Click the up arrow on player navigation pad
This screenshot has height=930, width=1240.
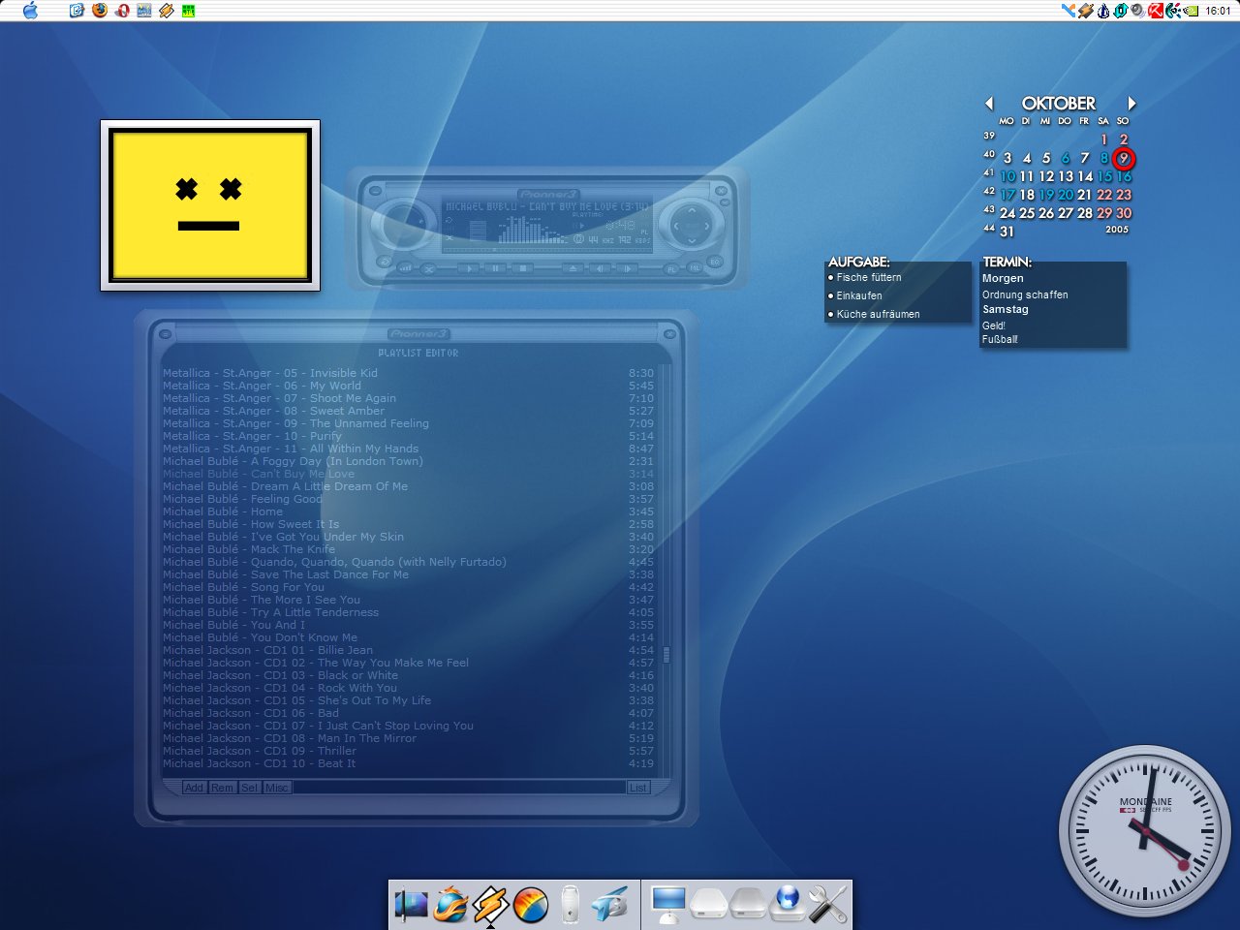(x=692, y=210)
